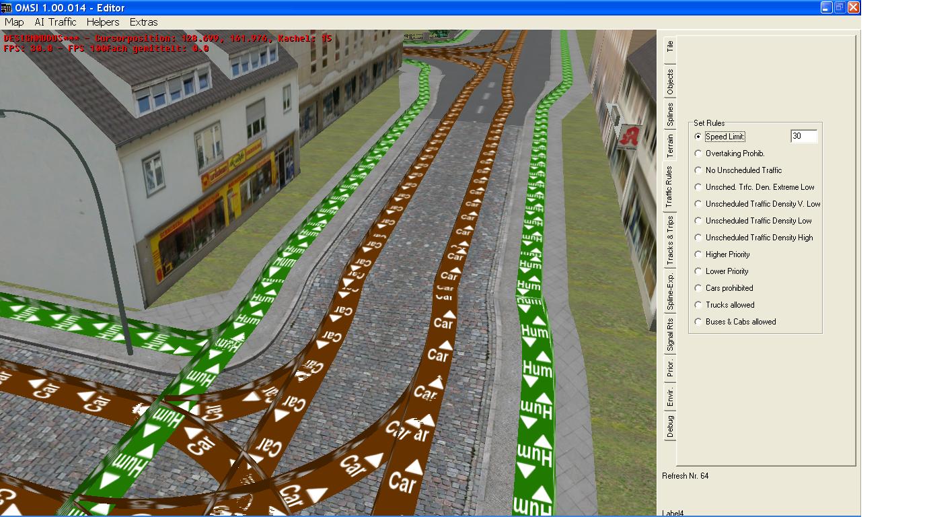Open the Helpers menu

point(103,22)
